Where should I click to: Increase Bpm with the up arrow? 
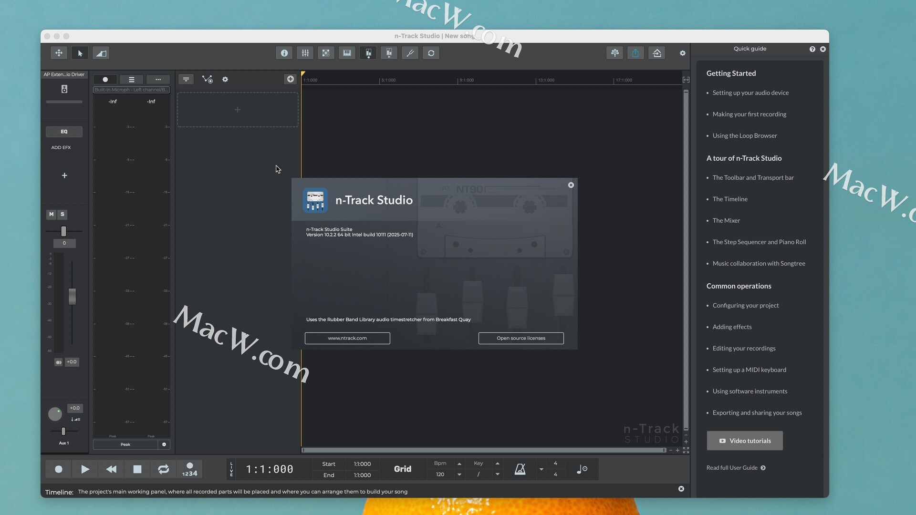tap(459, 463)
